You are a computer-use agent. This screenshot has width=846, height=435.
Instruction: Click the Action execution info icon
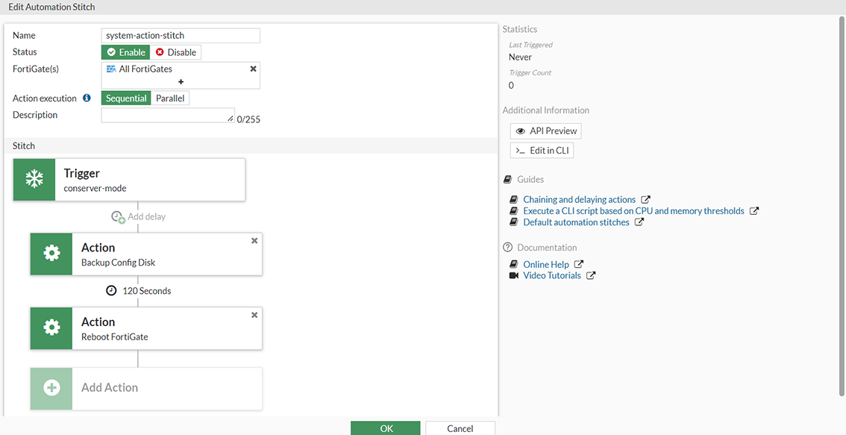[x=87, y=98]
